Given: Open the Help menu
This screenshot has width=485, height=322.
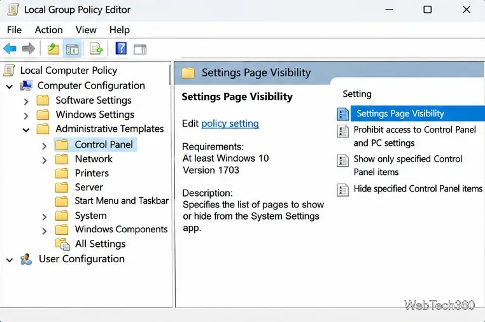Looking at the screenshot, I should click(x=120, y=30).
